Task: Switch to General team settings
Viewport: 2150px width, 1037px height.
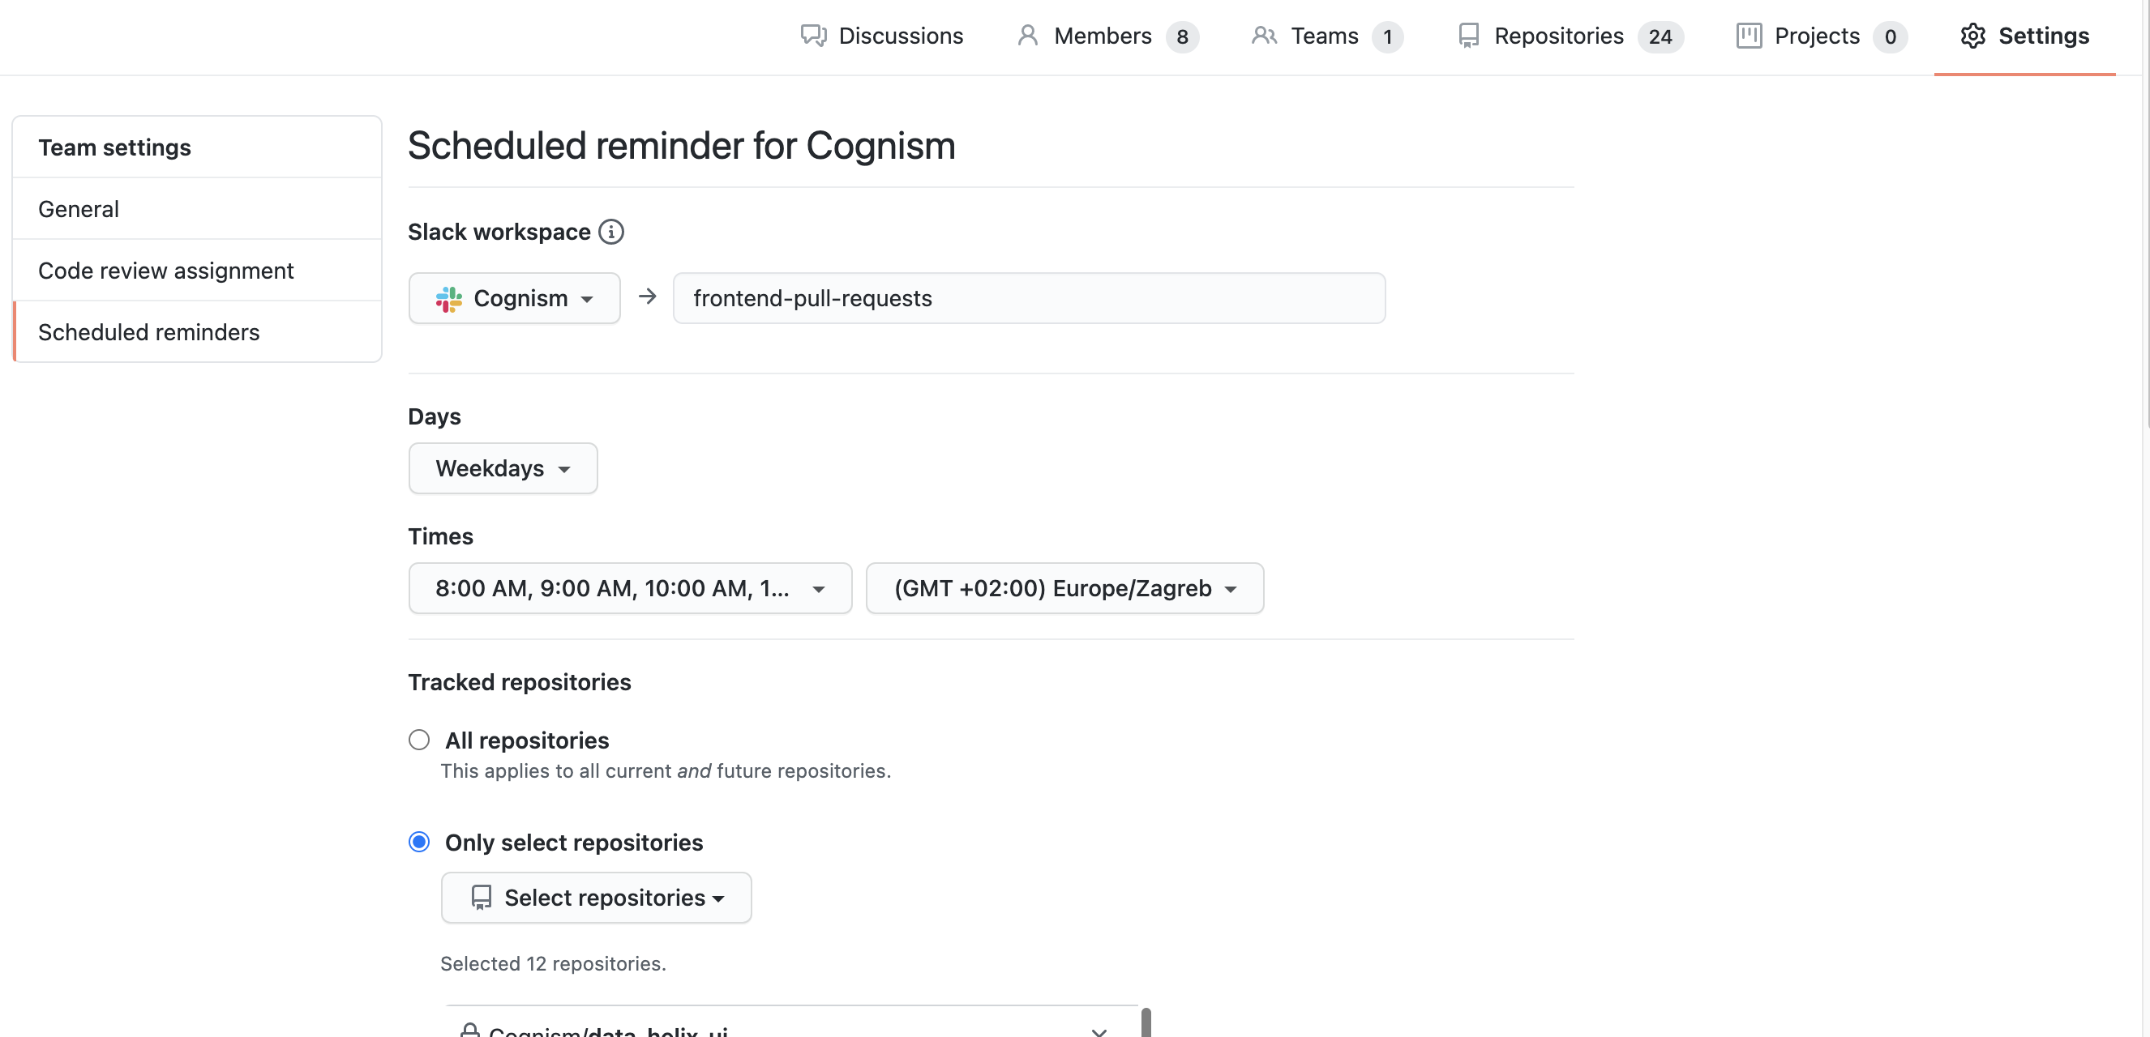Action: point(79,208)
